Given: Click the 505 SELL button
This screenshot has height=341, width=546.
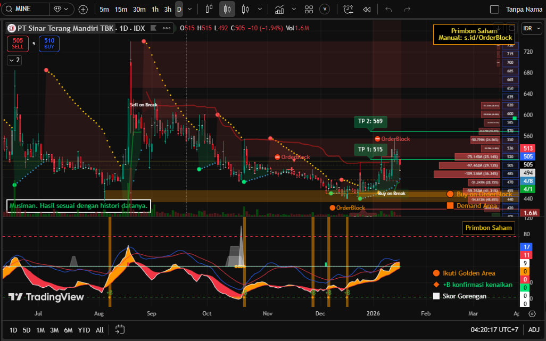Looking at the screenshot, I should click(x=18, y=44).
